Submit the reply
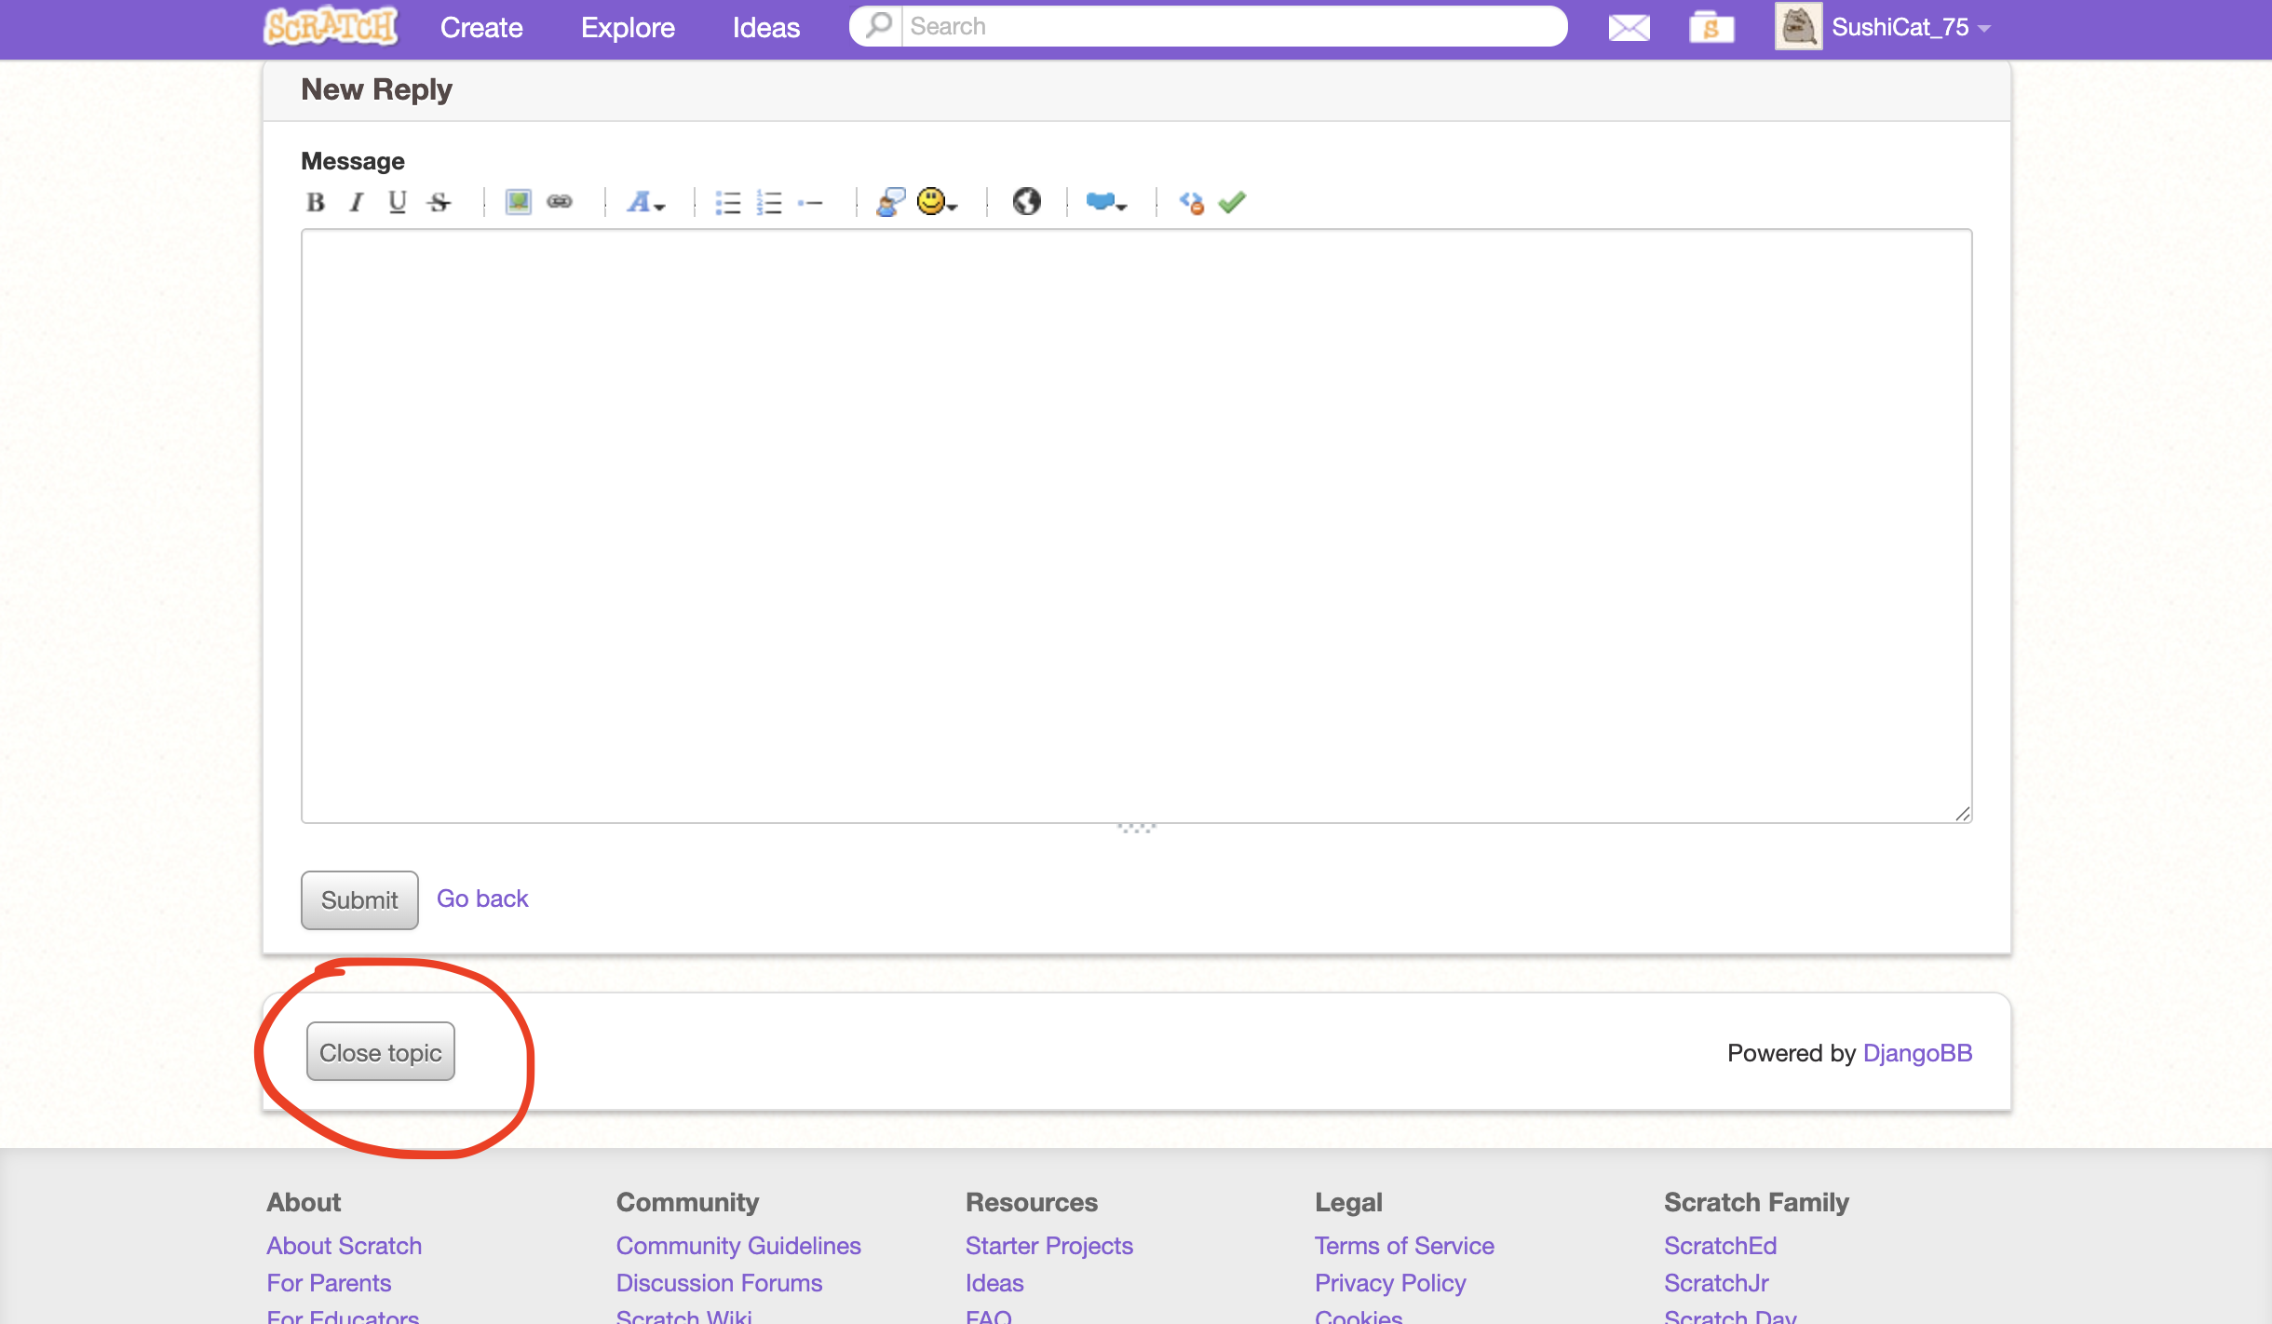This screenshot has width=2272, height=1324. click(x=359, y=900)
